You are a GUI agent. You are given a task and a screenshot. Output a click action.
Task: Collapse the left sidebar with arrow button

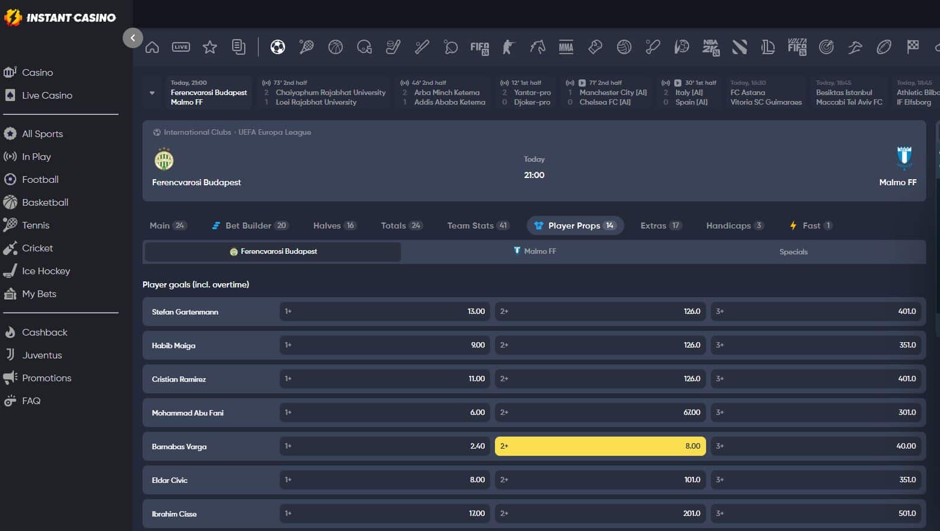click(x=133, y=38)
